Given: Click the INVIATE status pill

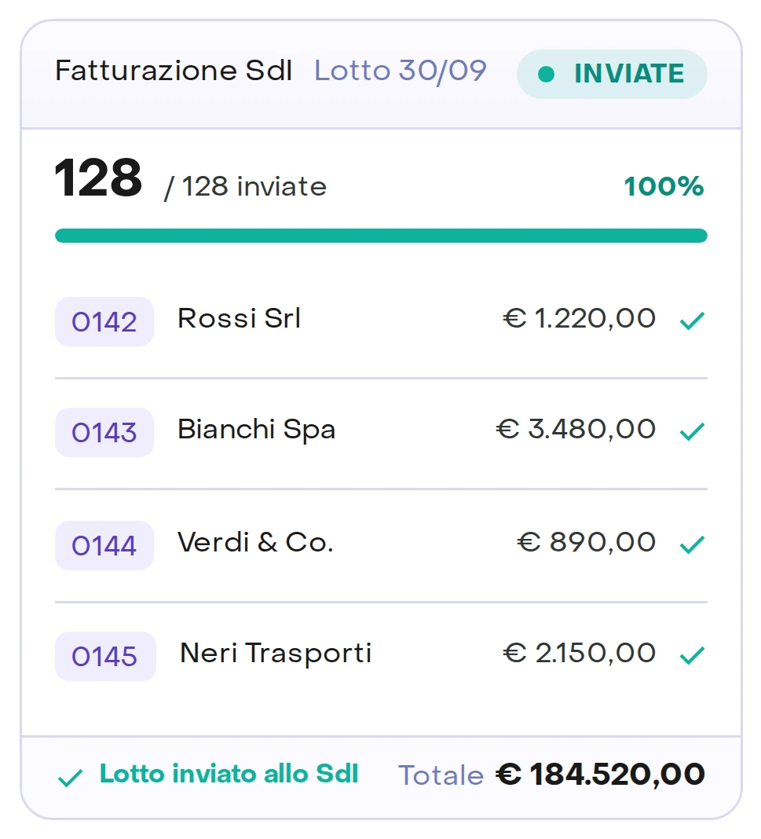Looking at the screenshot, I should [x=612, y=74].
